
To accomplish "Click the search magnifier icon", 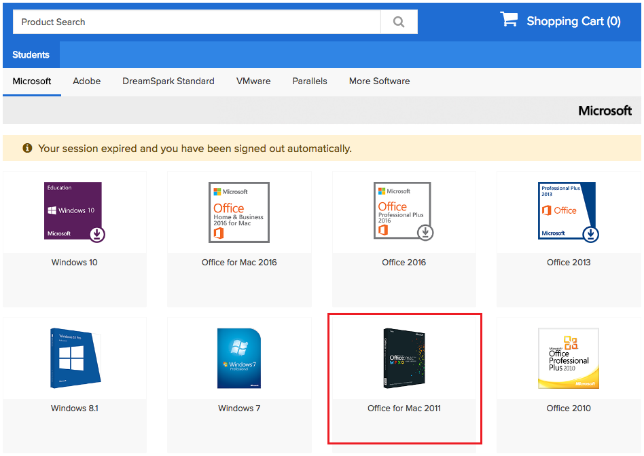I will (x=399, y=22).
